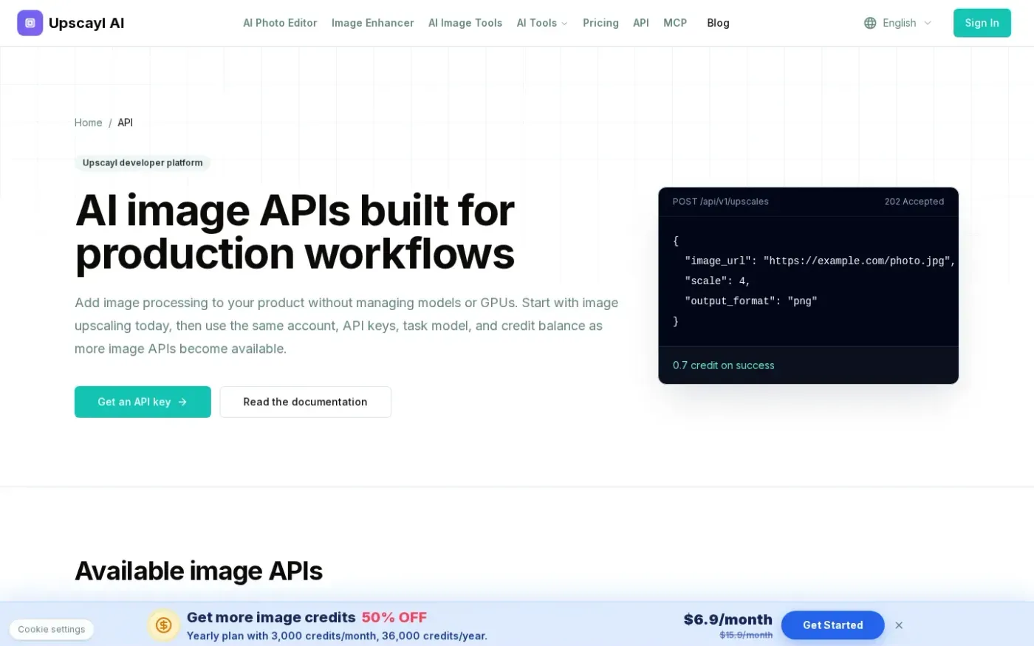
Task: Click the Get Started button in banner
Action: click(832, 625)
